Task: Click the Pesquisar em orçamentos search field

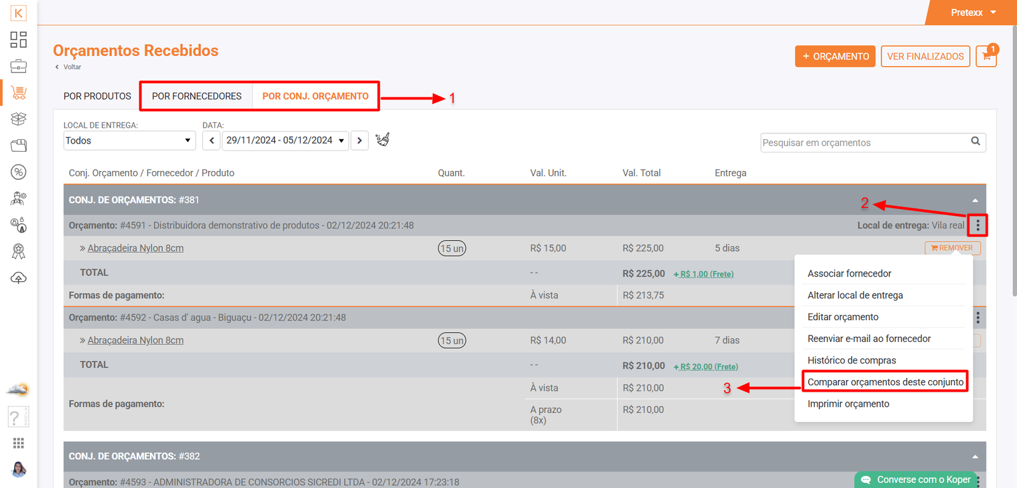Action: [864, 143]
